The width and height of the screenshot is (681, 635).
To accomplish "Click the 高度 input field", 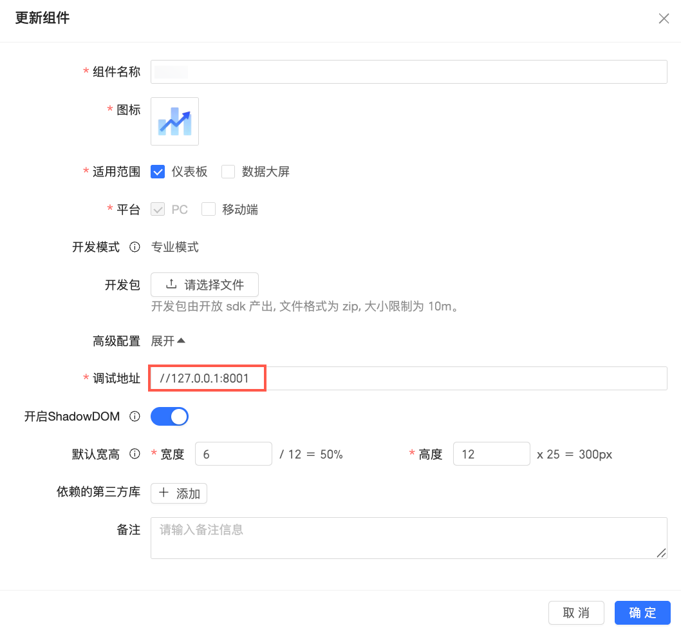I will click(x=492, y=454).
